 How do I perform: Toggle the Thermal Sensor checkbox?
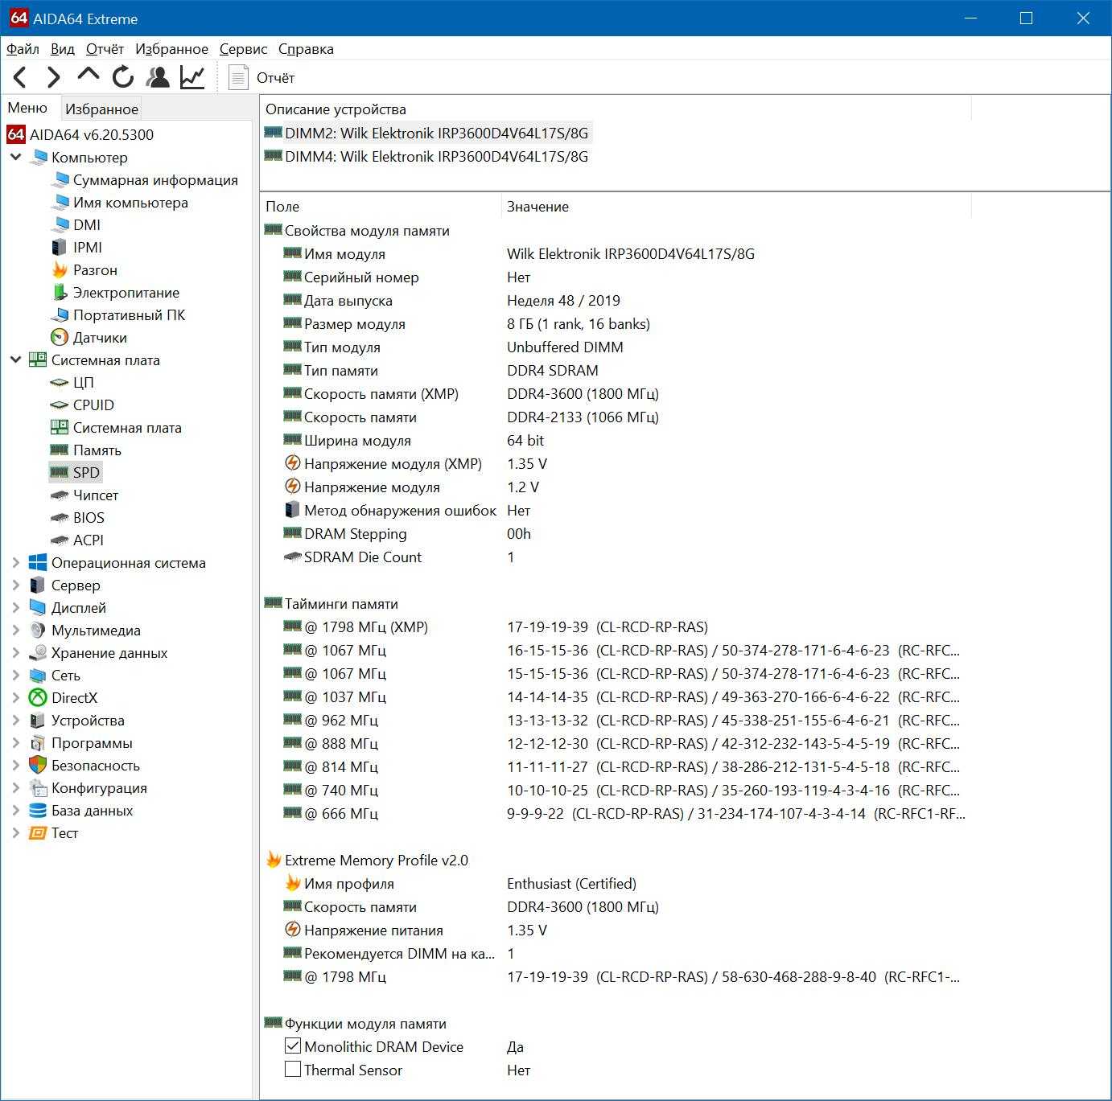point(293,1070)
